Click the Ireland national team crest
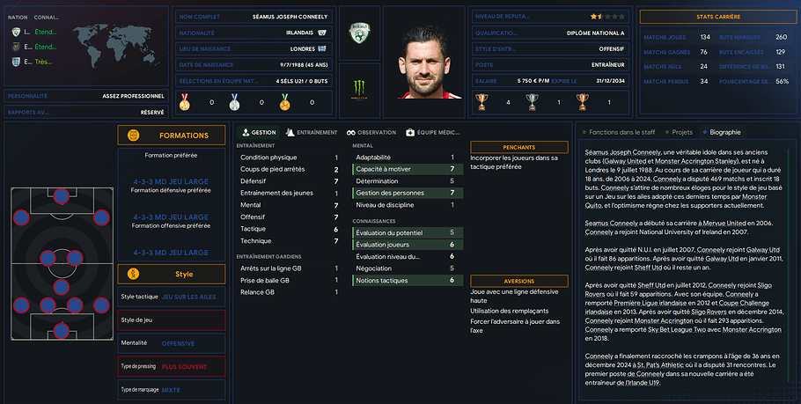The height and width of the screenshot is (404, 801). (x=358, y=38)
